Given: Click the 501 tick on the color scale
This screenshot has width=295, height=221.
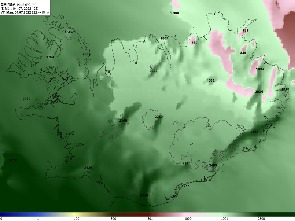Looking at the screenshot, I should pyautogui.click(x=150, y=219).
